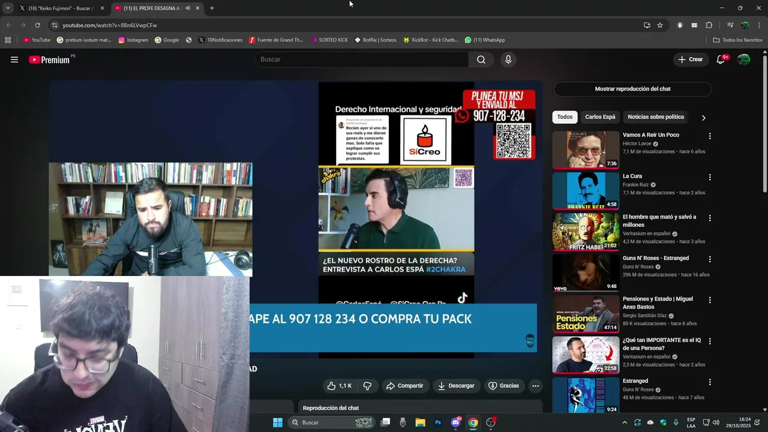
Task: Open Task View on the taskbar
Action: tap(385, 422)
